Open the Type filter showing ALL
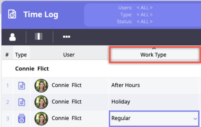Screen dimensions: 201x127 point(144,15)
